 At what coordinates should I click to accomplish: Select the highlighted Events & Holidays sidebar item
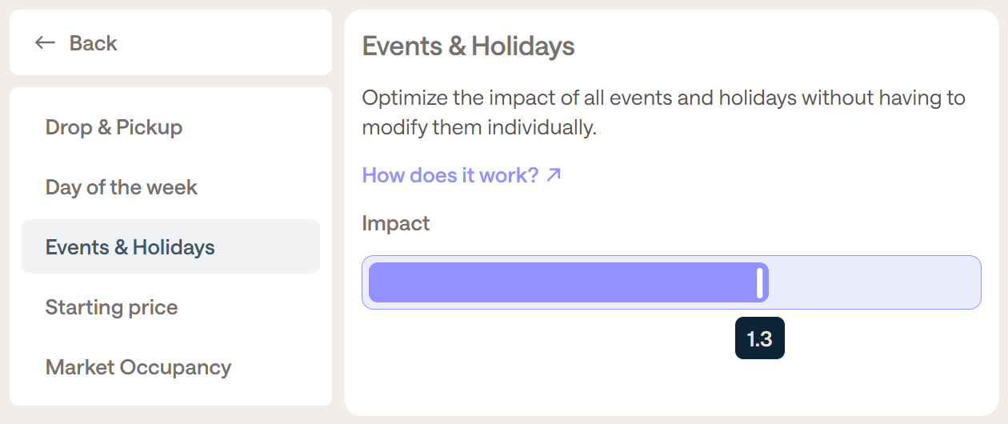point(130,247)
